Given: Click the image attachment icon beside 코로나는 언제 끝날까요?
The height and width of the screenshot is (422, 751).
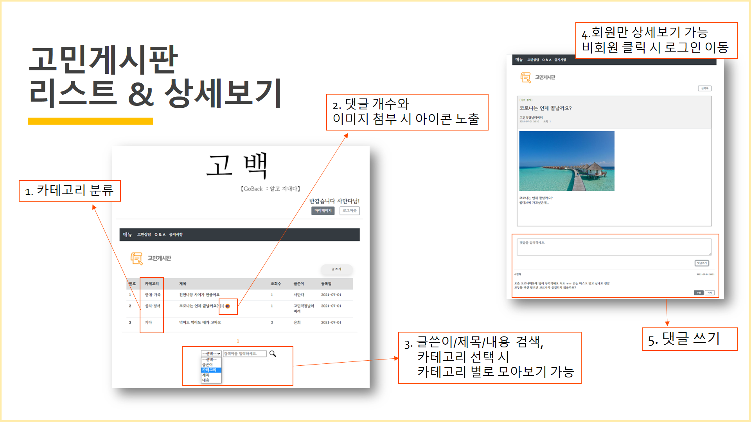Looking at the screenshot, I should (x=228, y=306).
